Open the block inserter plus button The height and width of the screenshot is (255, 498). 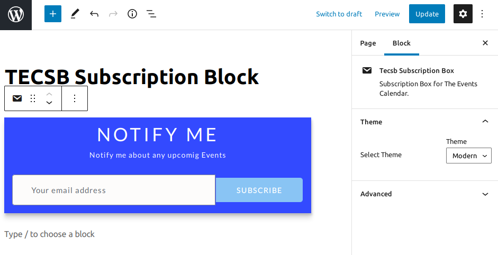pos(53,14)
